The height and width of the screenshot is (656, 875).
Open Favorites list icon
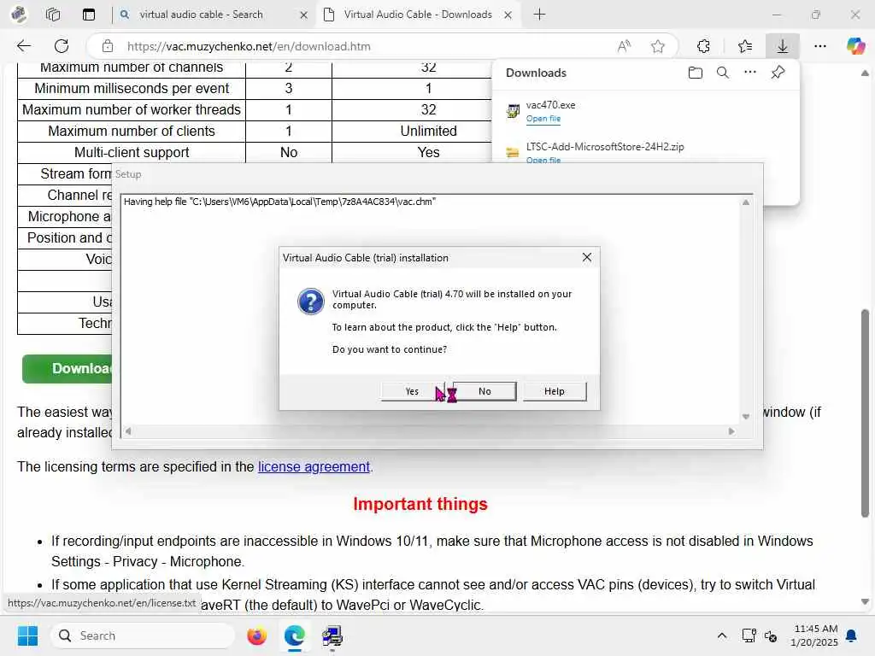point(744,46)
